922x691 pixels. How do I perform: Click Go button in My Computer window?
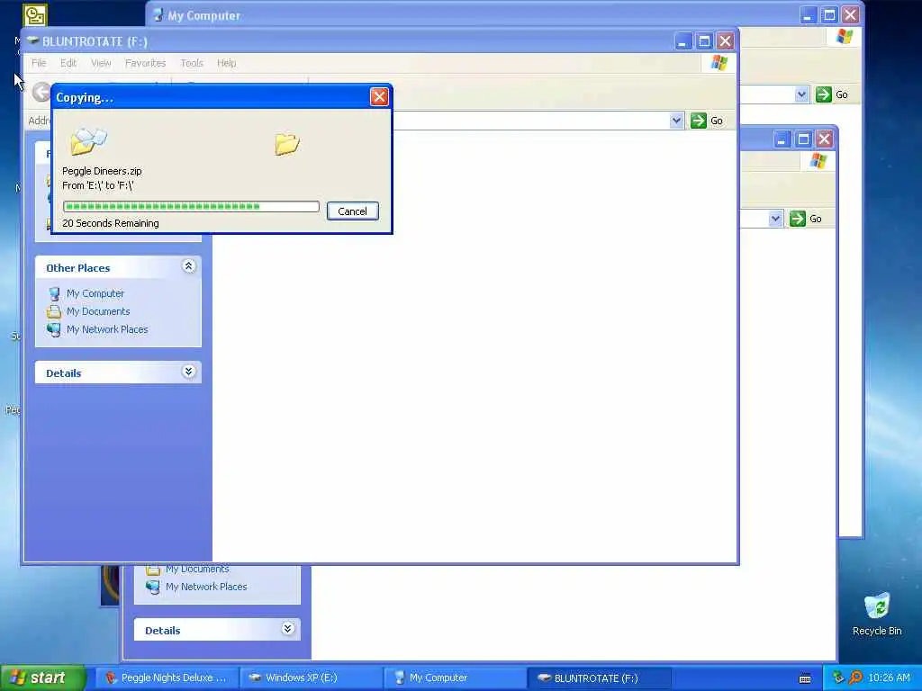point(832,94)
